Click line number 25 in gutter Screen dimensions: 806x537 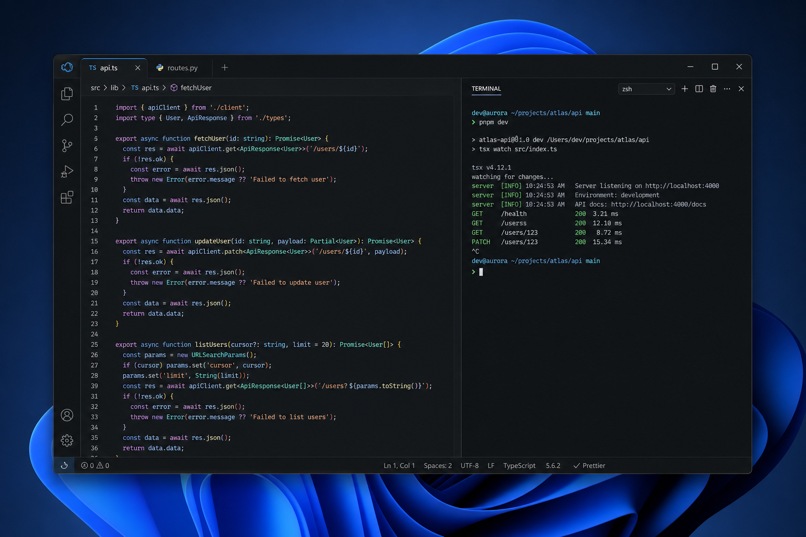point(94,345)
